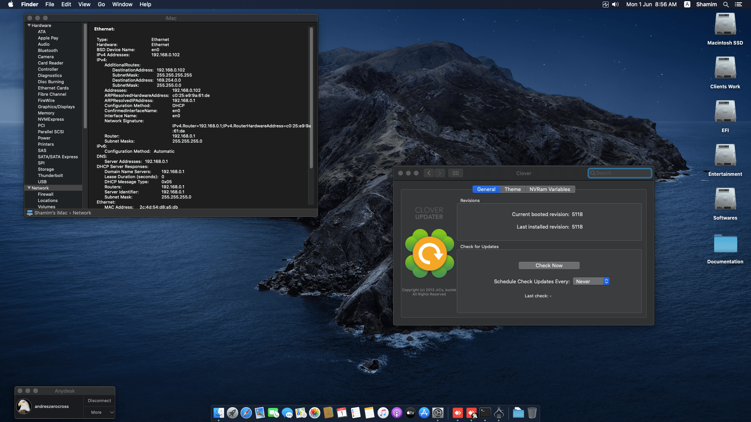Open App Store from the dock
This screenshot has width=751, height=422.
coord(424,413)
